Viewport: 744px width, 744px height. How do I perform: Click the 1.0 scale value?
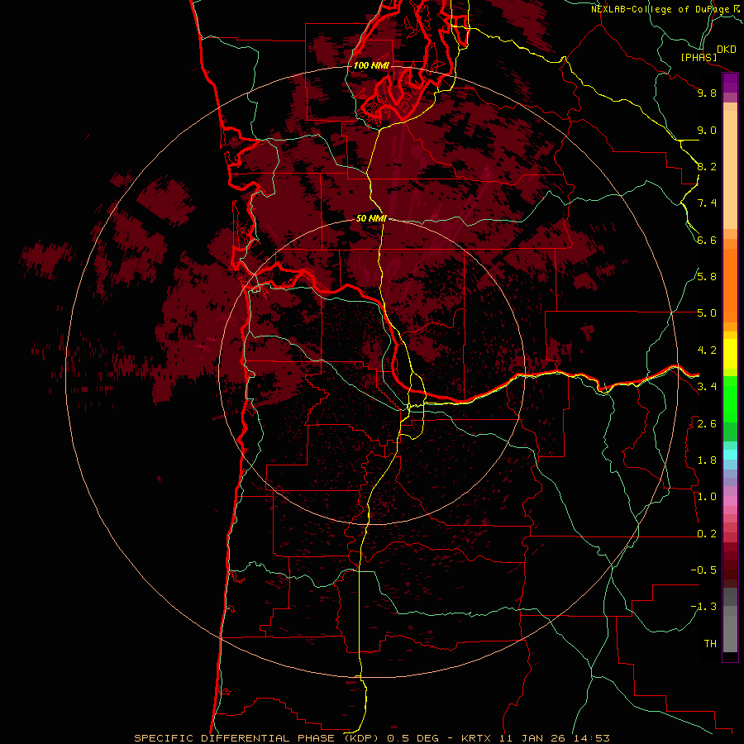(x=707, y=497)
